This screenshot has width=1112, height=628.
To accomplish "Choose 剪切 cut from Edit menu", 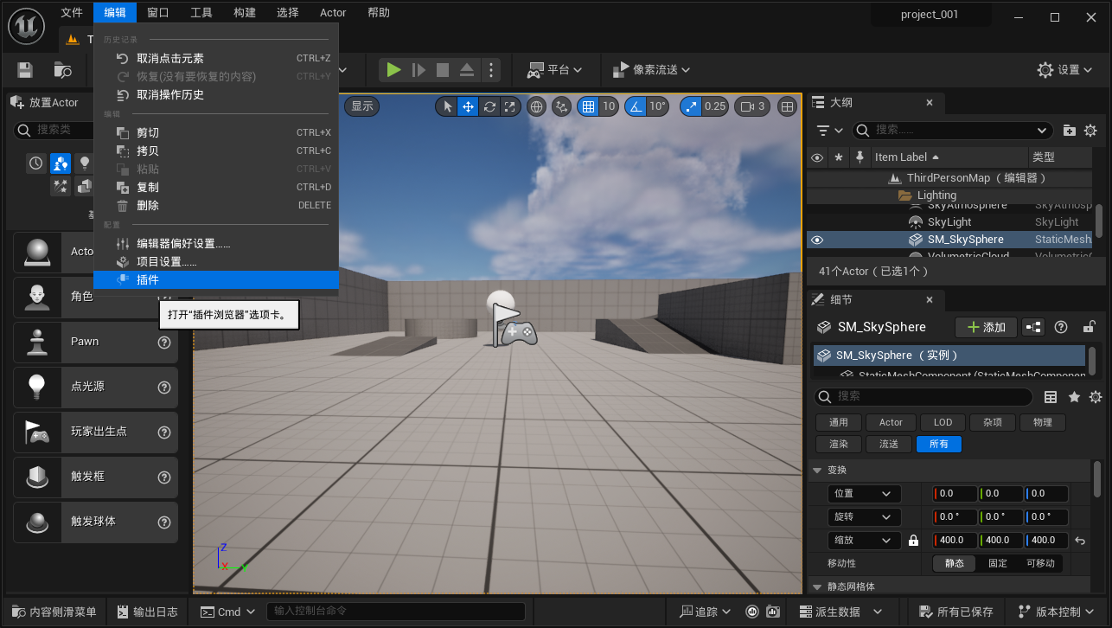I will click(x=216, y=132).
